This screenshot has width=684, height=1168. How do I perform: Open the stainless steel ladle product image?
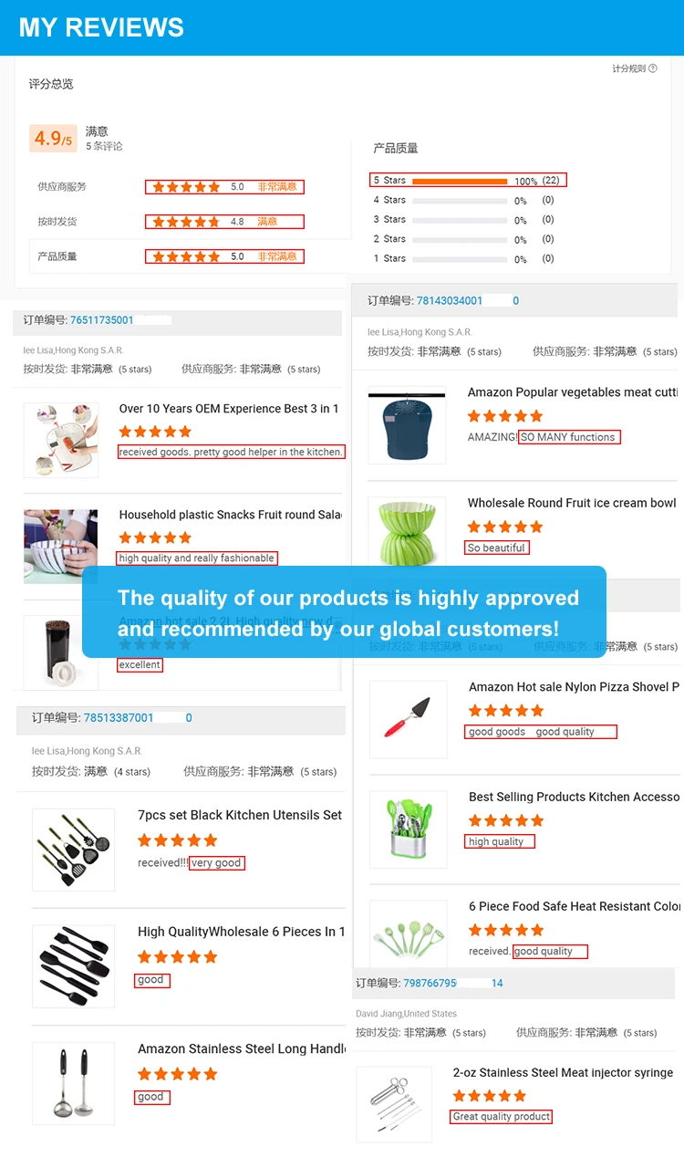pyautogui.click(x=74, y=1083)
